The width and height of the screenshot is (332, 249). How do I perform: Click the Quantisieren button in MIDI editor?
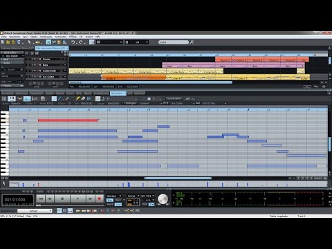pos(174,98)
